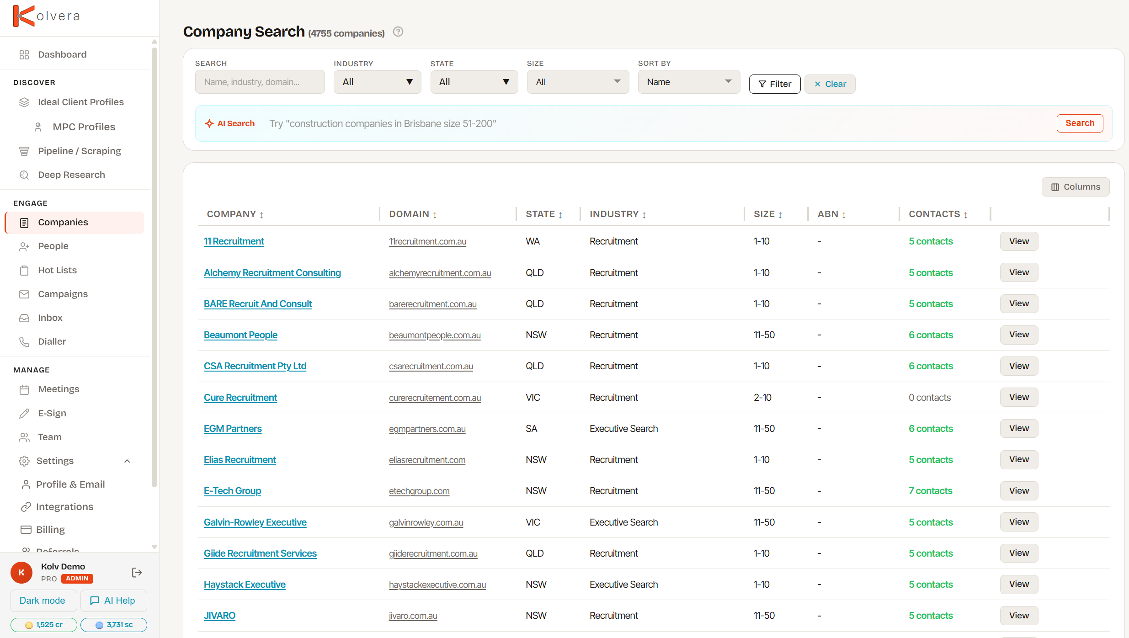Click the Integrations link icon

tap(26, 507)
